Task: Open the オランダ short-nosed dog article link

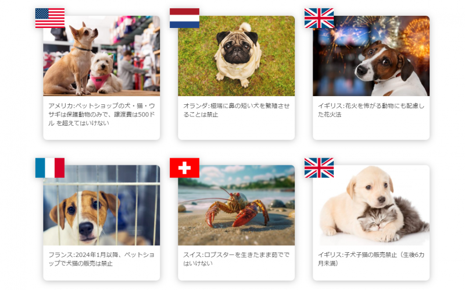Action: coord(237,110)
